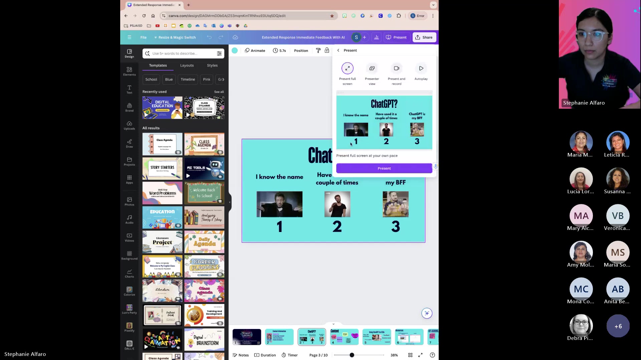Open the Photos panel
This screenshot has width=641, height=360.
(129, 201)
